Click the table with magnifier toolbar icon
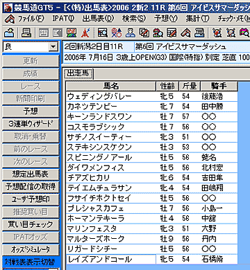Image resolution: width=250 pixels, height=270 pixels. click(x=103, y=33)
